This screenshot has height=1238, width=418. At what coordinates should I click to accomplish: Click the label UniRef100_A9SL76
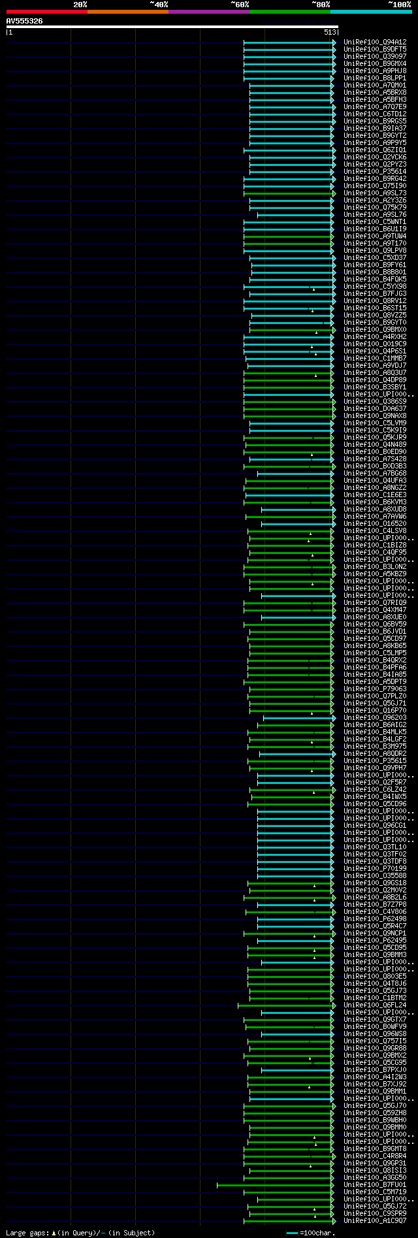click(x=375, y=215)
